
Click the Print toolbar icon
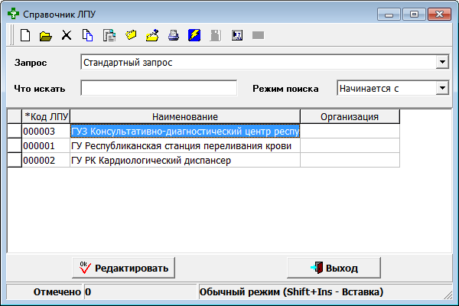173,35
